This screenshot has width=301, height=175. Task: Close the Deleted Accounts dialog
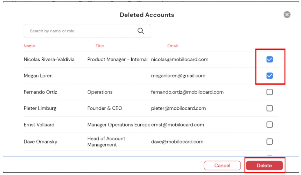(x=287, y=15)
